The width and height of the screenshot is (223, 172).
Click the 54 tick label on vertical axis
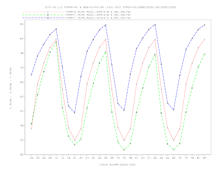coord(21,111)
